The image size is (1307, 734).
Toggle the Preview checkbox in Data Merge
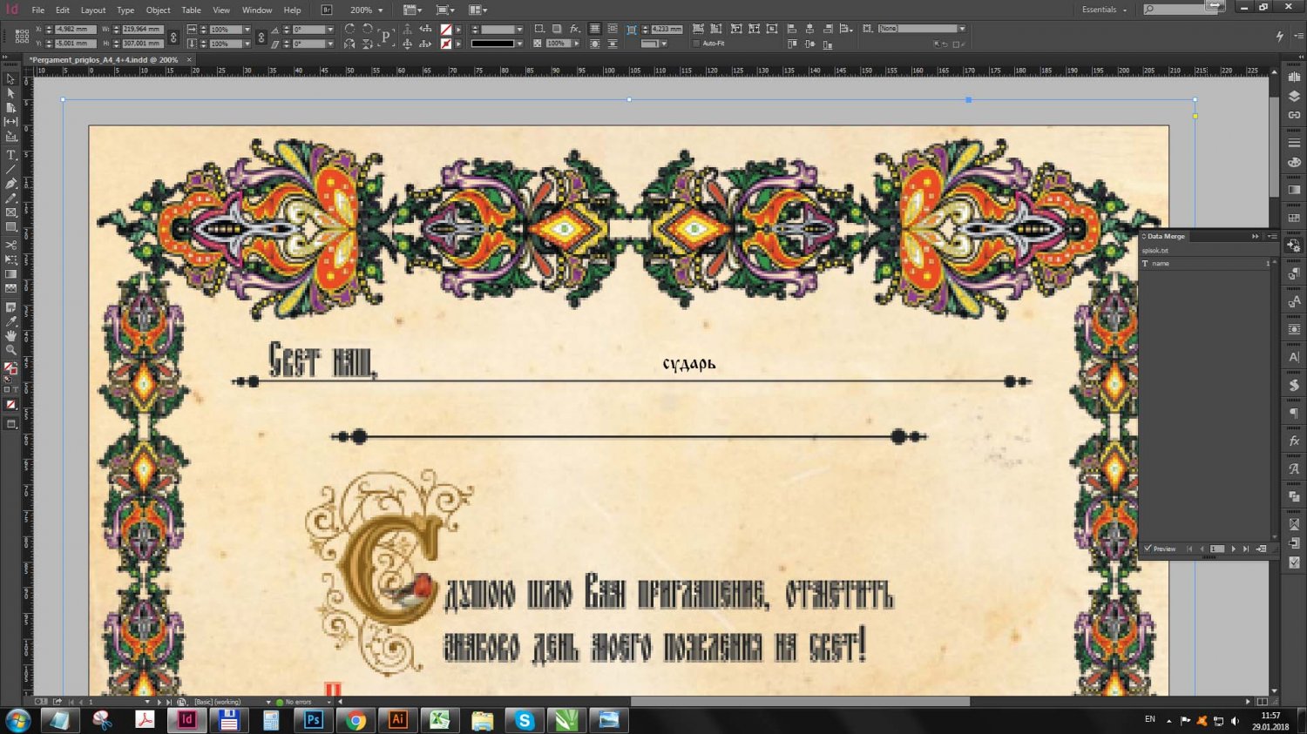tap(1148, 549)
